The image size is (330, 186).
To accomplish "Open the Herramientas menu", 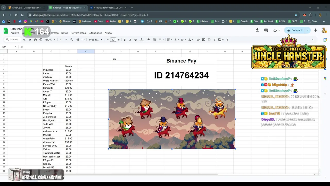I will (x=78, y=33).
